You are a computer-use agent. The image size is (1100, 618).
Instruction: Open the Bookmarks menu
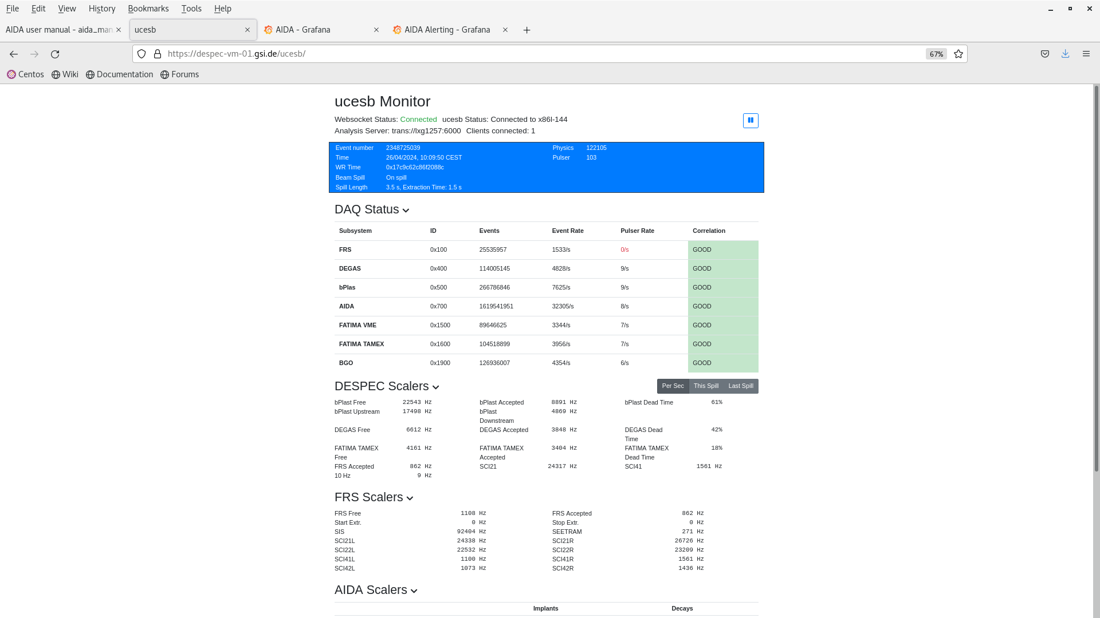148,9
